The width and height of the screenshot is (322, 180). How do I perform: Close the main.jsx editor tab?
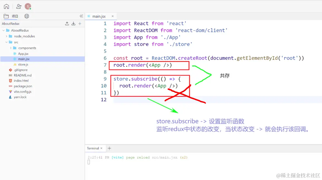[112, 16]
